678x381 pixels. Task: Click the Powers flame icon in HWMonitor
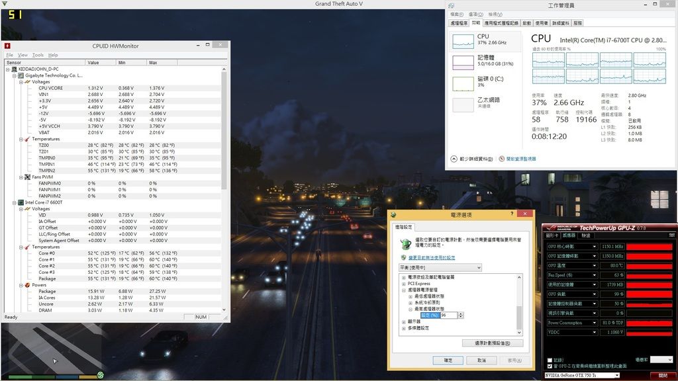27,285
